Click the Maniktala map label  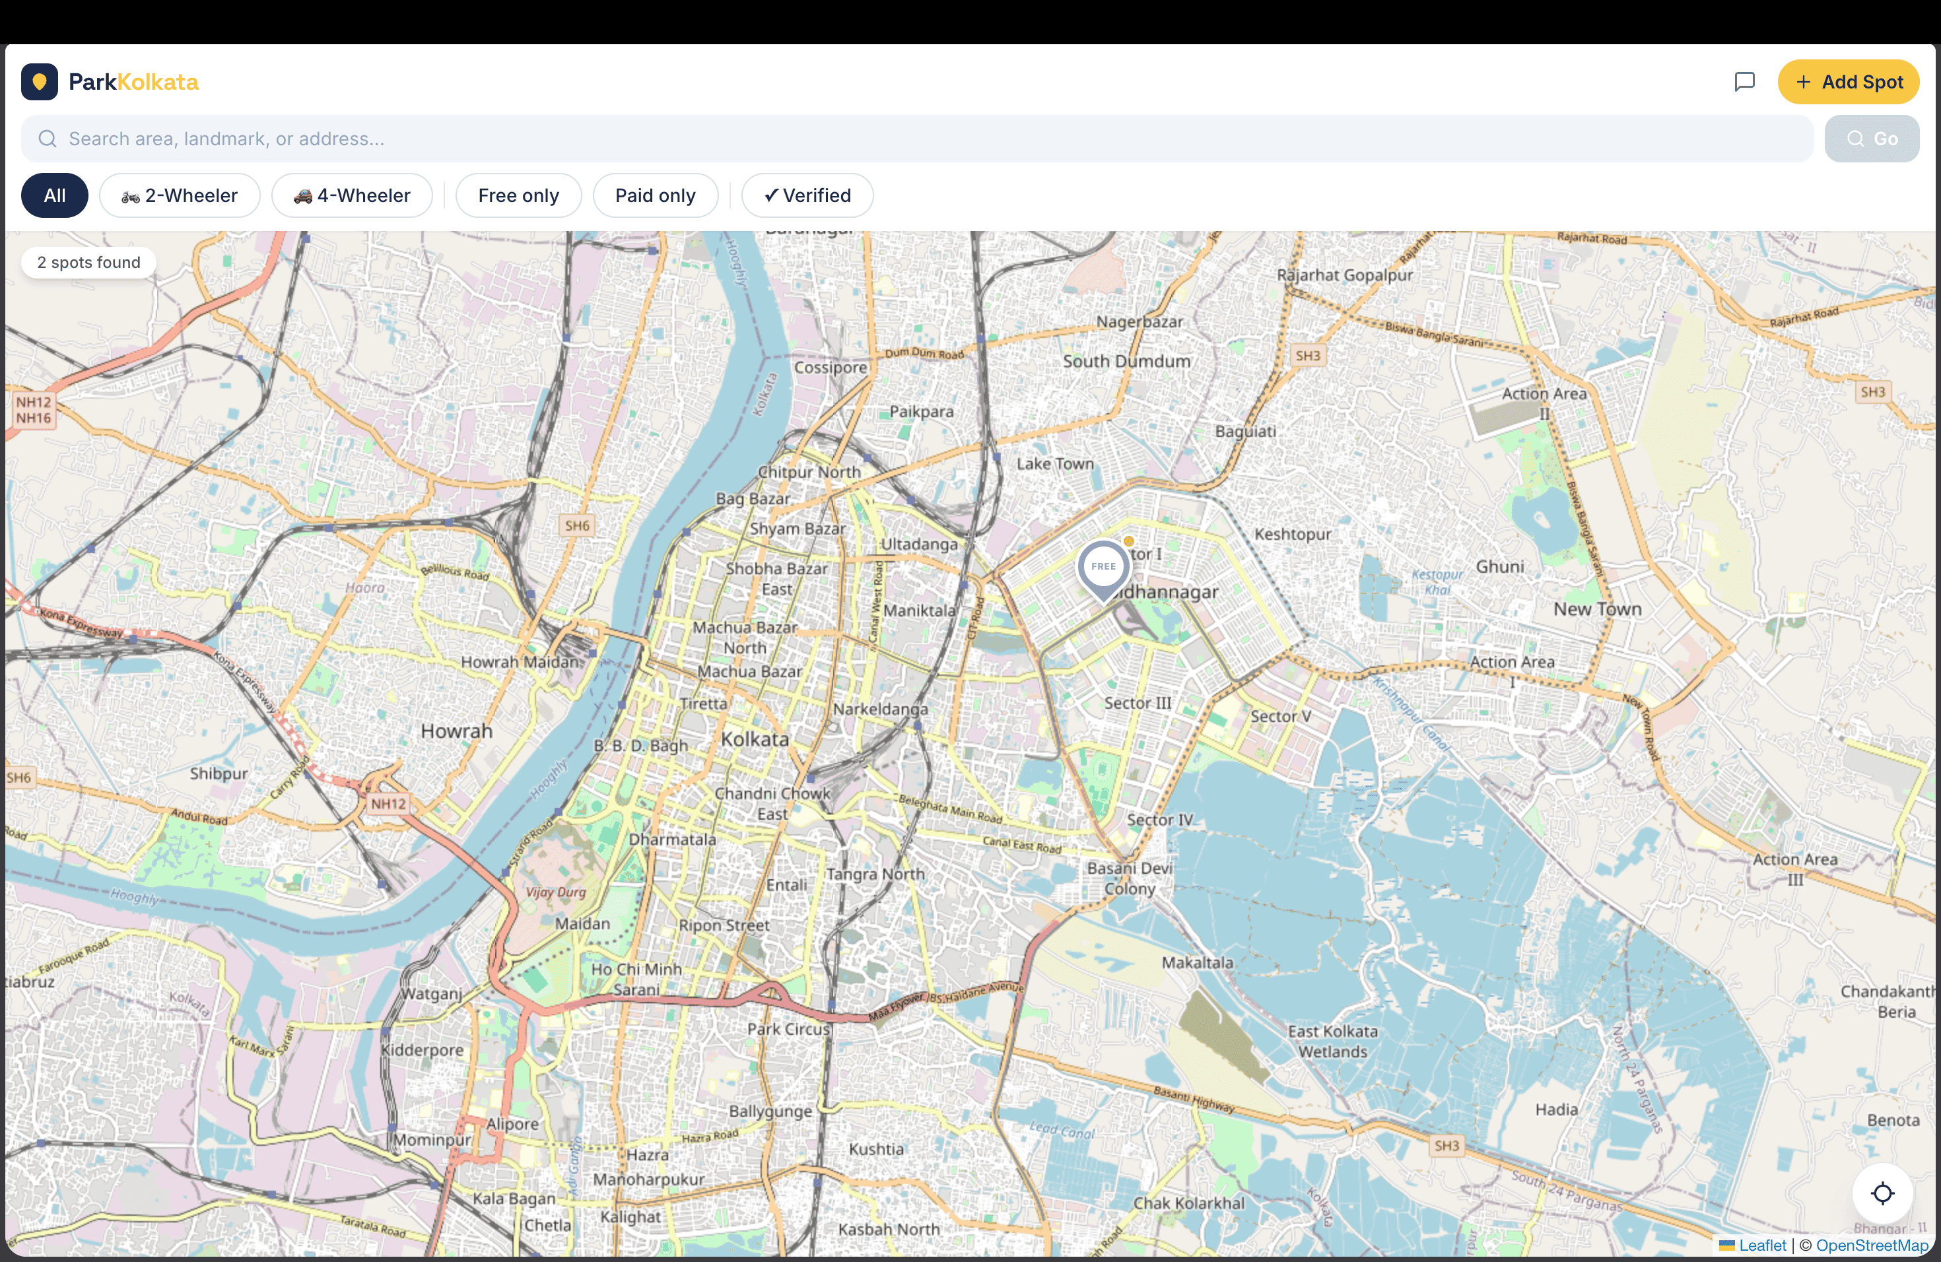tap(919, 611)
